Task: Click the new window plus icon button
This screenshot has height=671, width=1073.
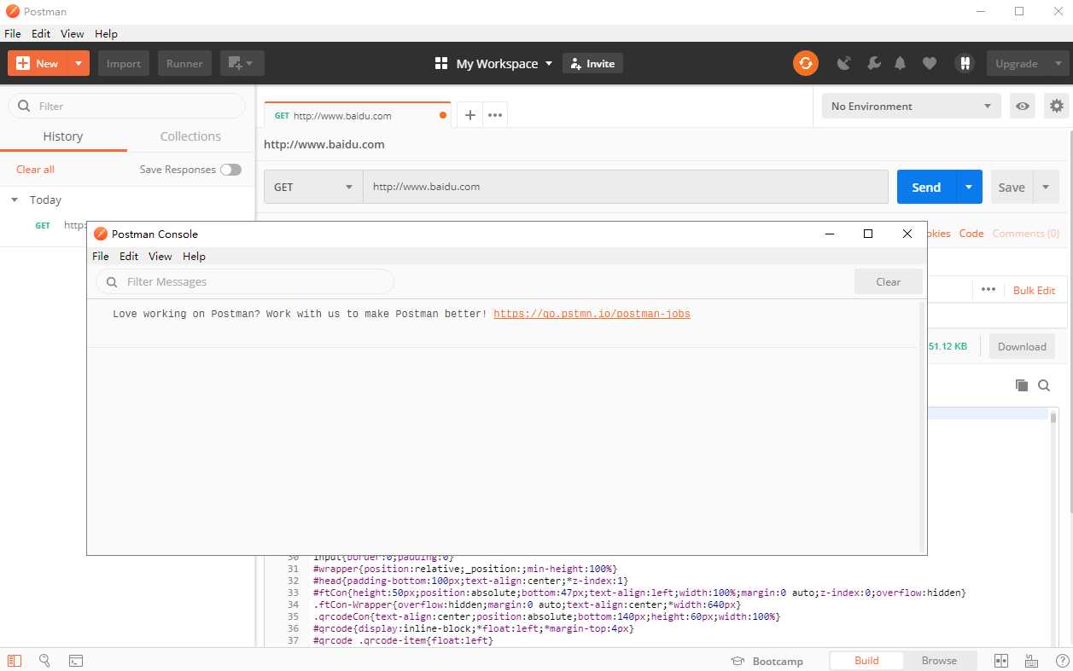Action: click(x=242, y=63)
